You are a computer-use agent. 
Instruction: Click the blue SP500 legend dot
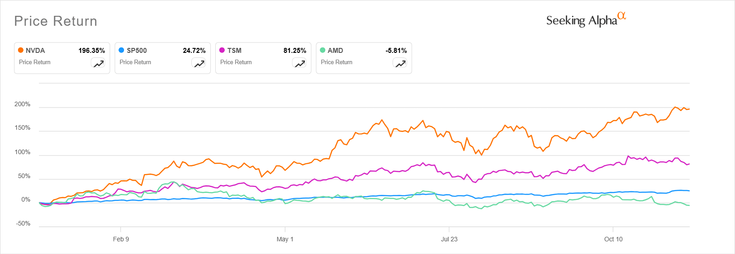[x=121, y=50]
